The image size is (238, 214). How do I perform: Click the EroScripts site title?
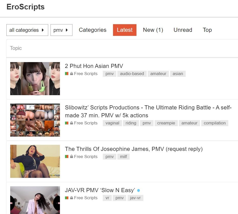[26, 7]
